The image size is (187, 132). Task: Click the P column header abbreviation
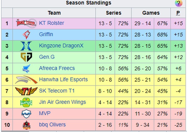178,13
